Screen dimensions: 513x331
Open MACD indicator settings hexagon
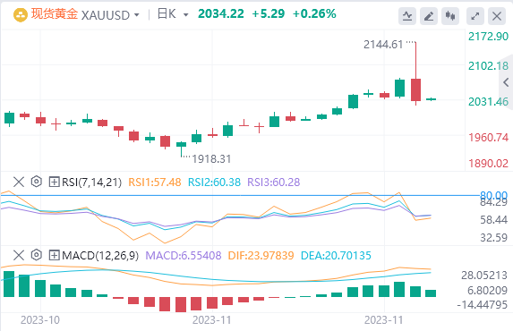[x=37, y=255]
